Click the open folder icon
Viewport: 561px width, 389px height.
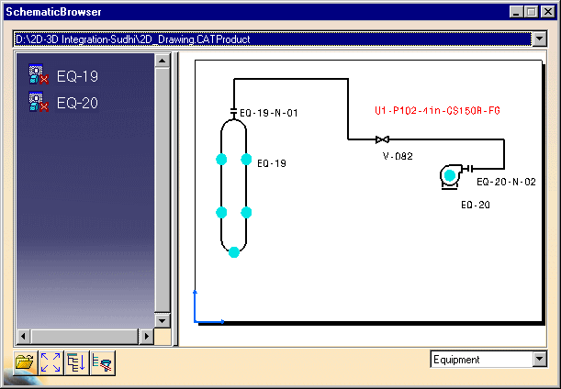(x=26, y=363)
